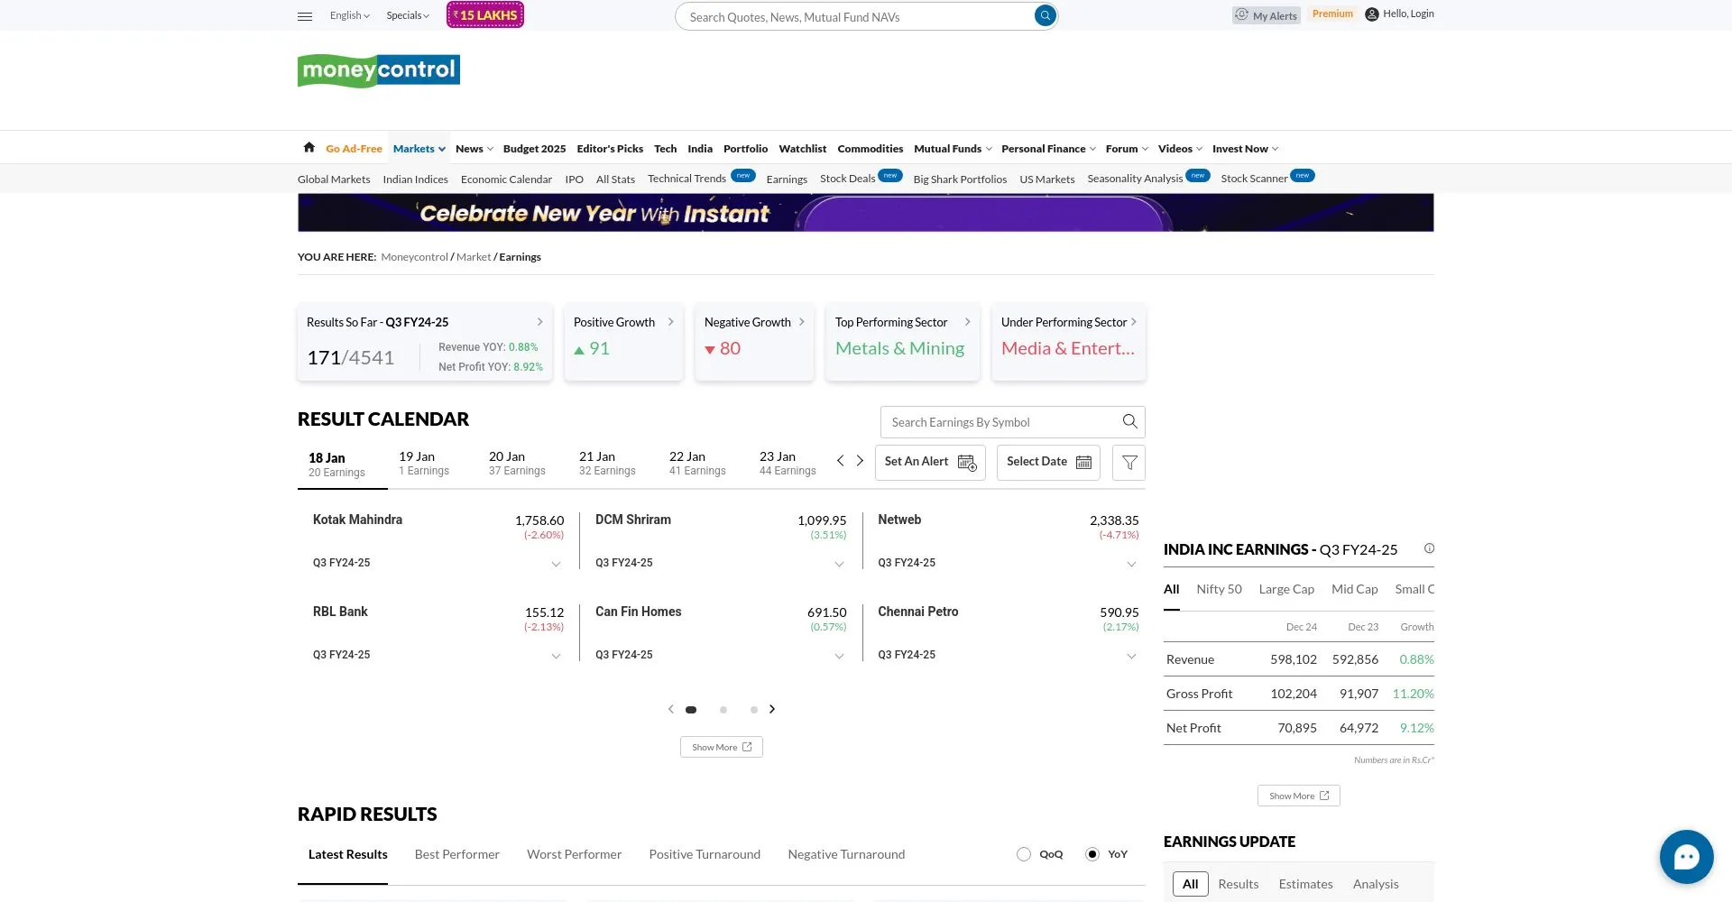
Task: Select the QoQ radio button
Action: point(1024,854)
